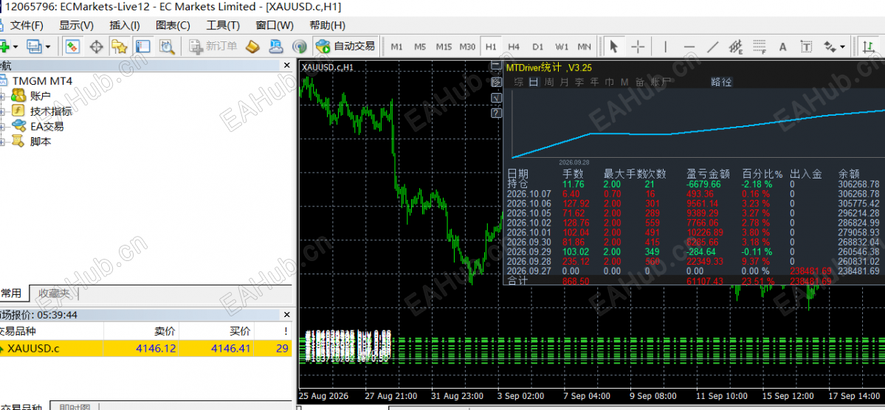This screenshot has height=410, width=885.
Task: Open the 显示(V) menu
Action: 76,25
